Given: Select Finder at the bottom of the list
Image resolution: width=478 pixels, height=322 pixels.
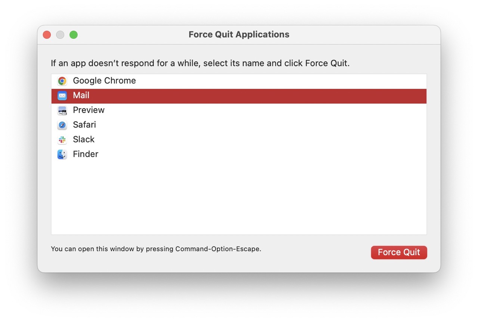Looking at the screenshot, I should tap(85, 154).
